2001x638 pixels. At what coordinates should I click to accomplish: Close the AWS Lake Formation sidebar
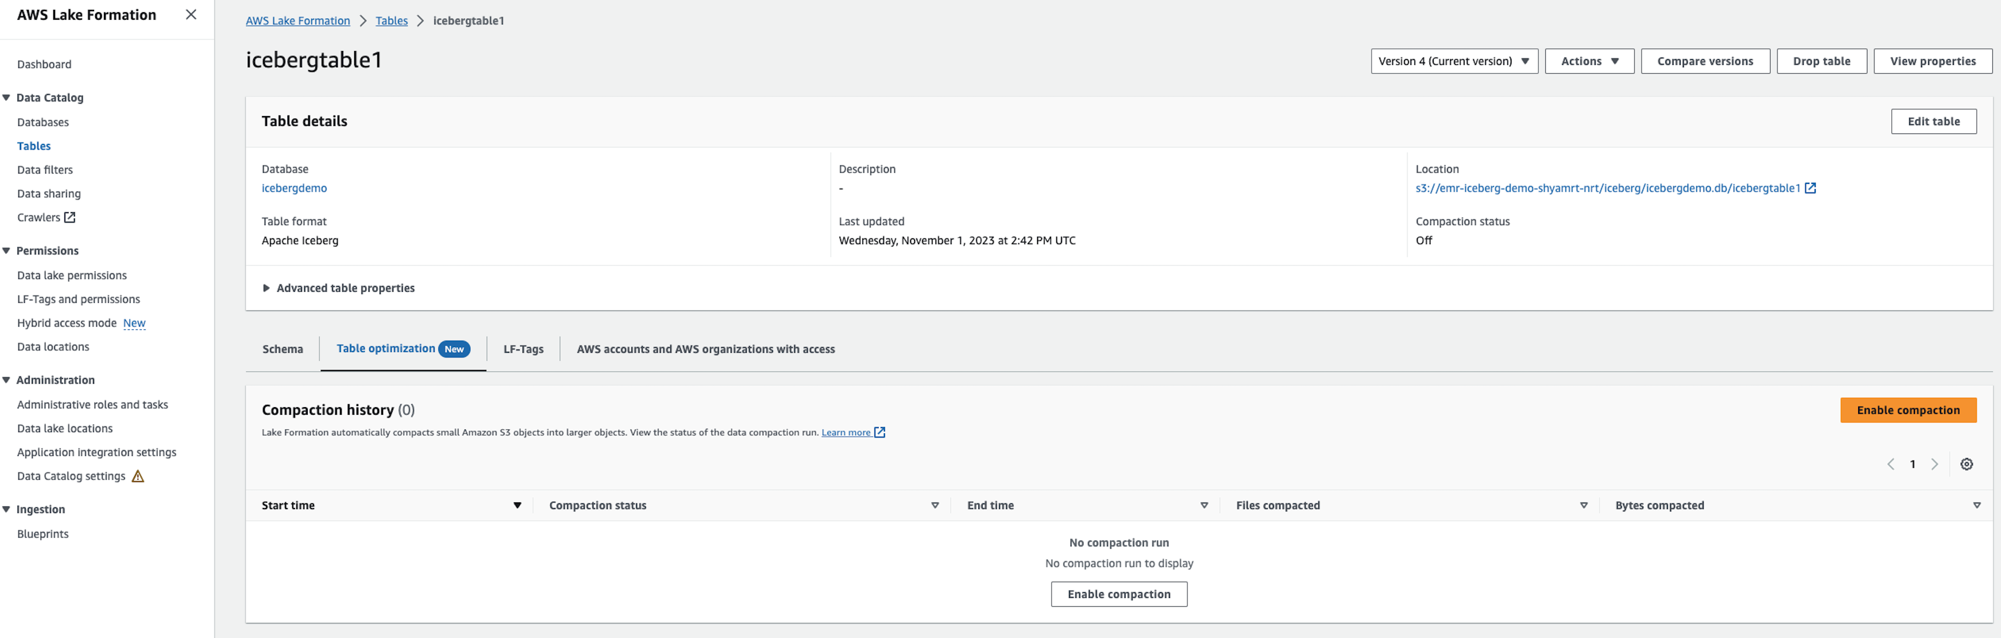(191, 14)
